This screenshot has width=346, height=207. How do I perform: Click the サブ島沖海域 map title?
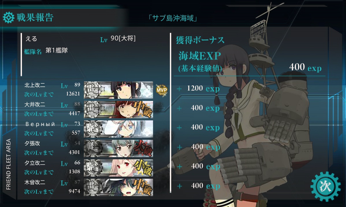point(173,18)
